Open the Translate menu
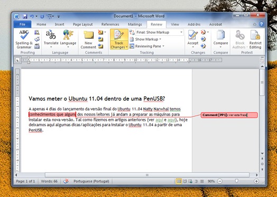This screenshot has height=197, width=277. tap(51, 39)
